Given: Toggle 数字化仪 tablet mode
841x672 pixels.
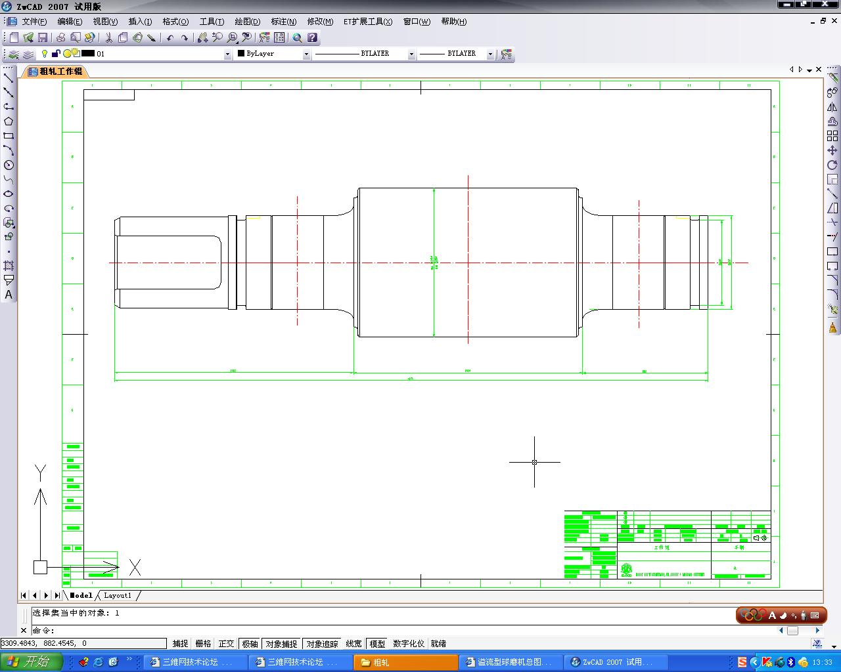Looking at the screenshot, I should point(409,644).
